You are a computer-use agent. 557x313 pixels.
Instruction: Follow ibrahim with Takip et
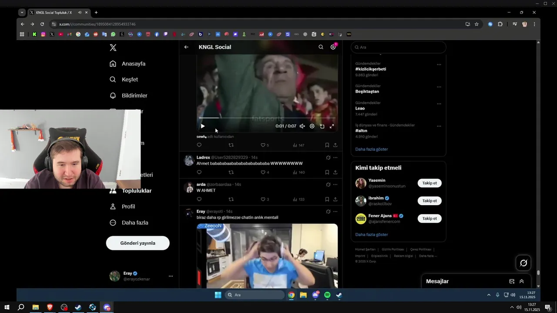point(429,201)
